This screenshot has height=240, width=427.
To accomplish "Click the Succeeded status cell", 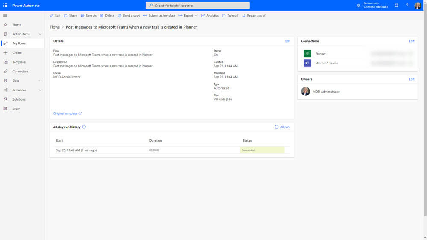I will click(x=262, y=150).
